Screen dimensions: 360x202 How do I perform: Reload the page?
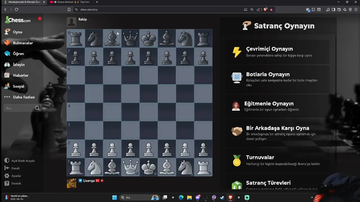pyautogui.click(x=17, y=10)
